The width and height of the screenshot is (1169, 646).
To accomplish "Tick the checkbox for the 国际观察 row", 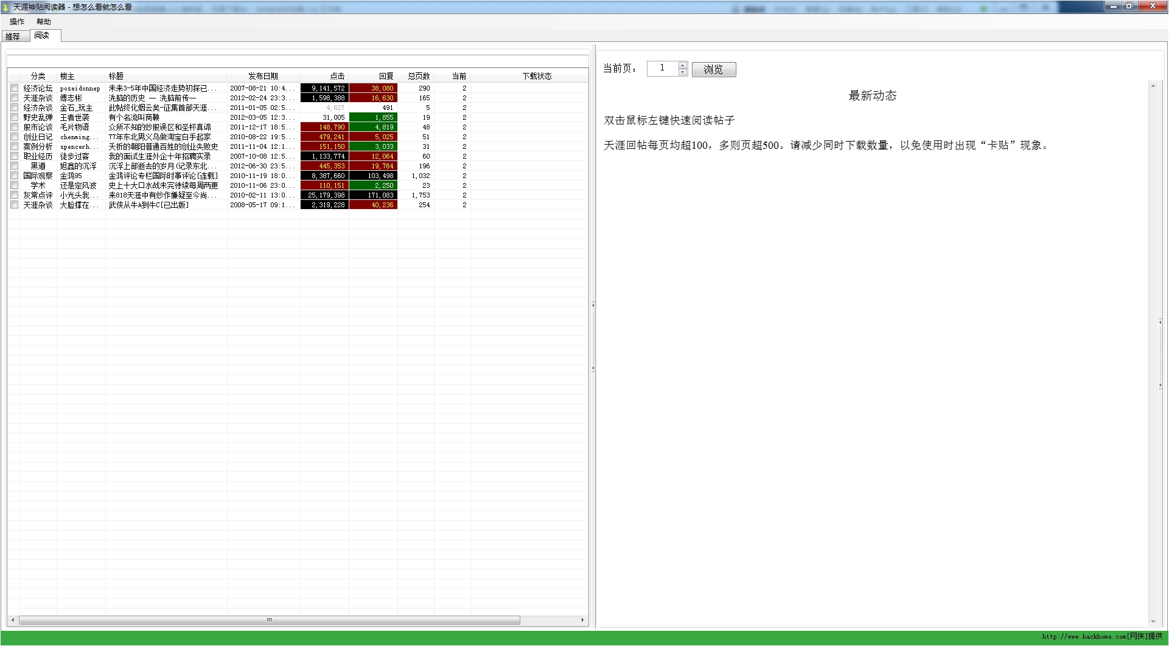I will tap(15, 176).
